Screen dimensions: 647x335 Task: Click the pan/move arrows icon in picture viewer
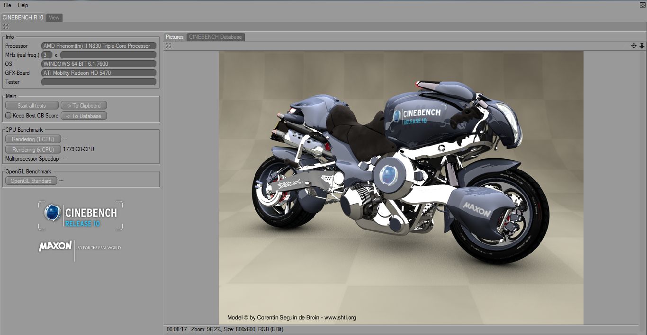coord(634,46)
